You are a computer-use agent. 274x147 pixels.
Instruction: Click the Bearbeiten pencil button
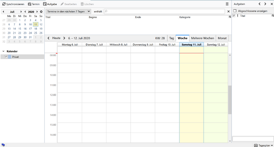(x=68, y=4)
